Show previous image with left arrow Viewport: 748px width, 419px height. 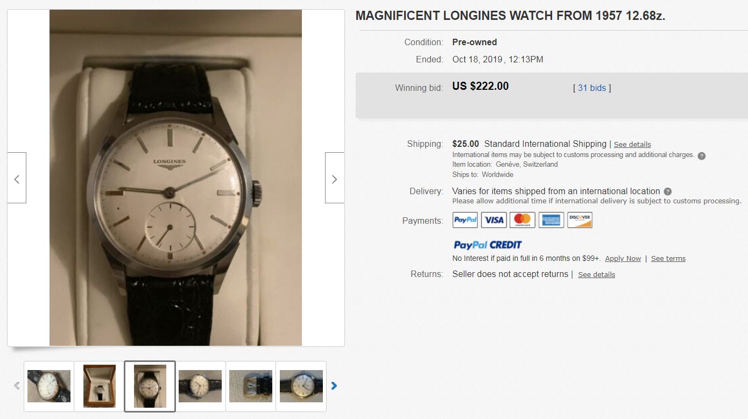[x=17, y=178]
